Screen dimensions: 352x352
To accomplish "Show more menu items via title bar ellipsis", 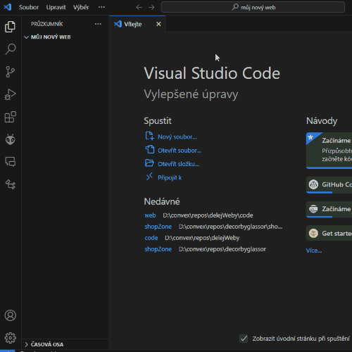I will coord(101,7).
